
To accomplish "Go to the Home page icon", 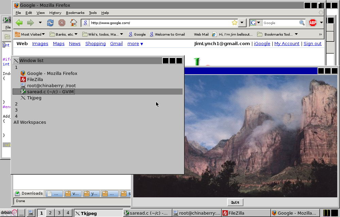I will (x=73, y=23).
